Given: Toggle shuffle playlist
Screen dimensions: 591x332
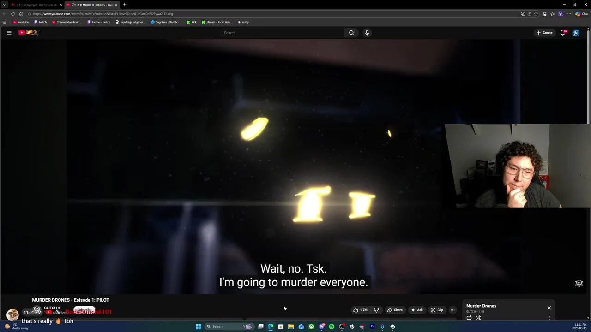Looking at the screenshot, I should tap(478, 318).
